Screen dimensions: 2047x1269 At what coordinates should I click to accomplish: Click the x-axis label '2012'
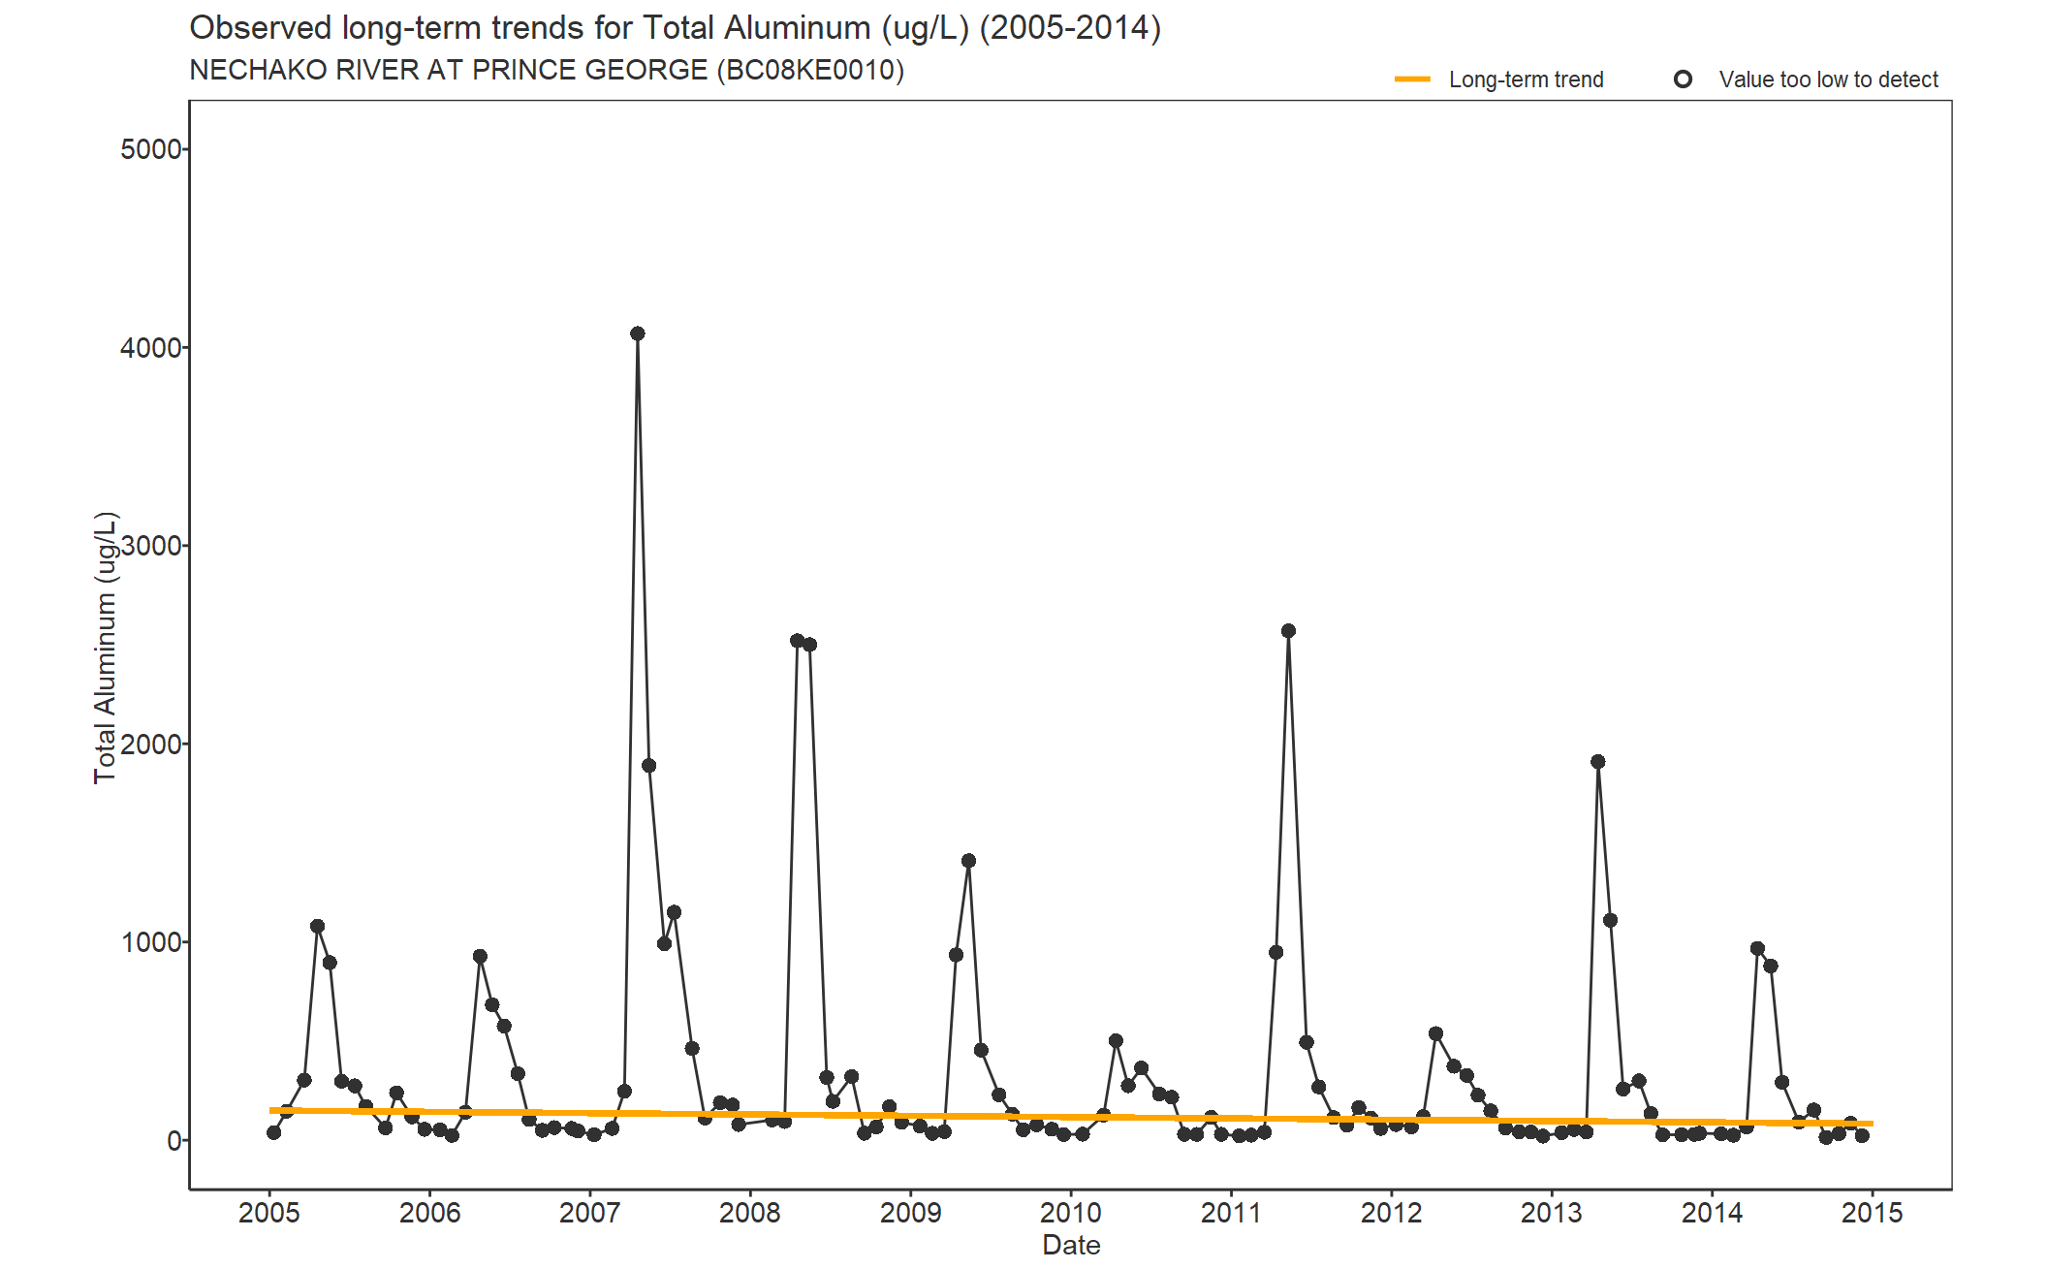click(x=1392, y=1213)
